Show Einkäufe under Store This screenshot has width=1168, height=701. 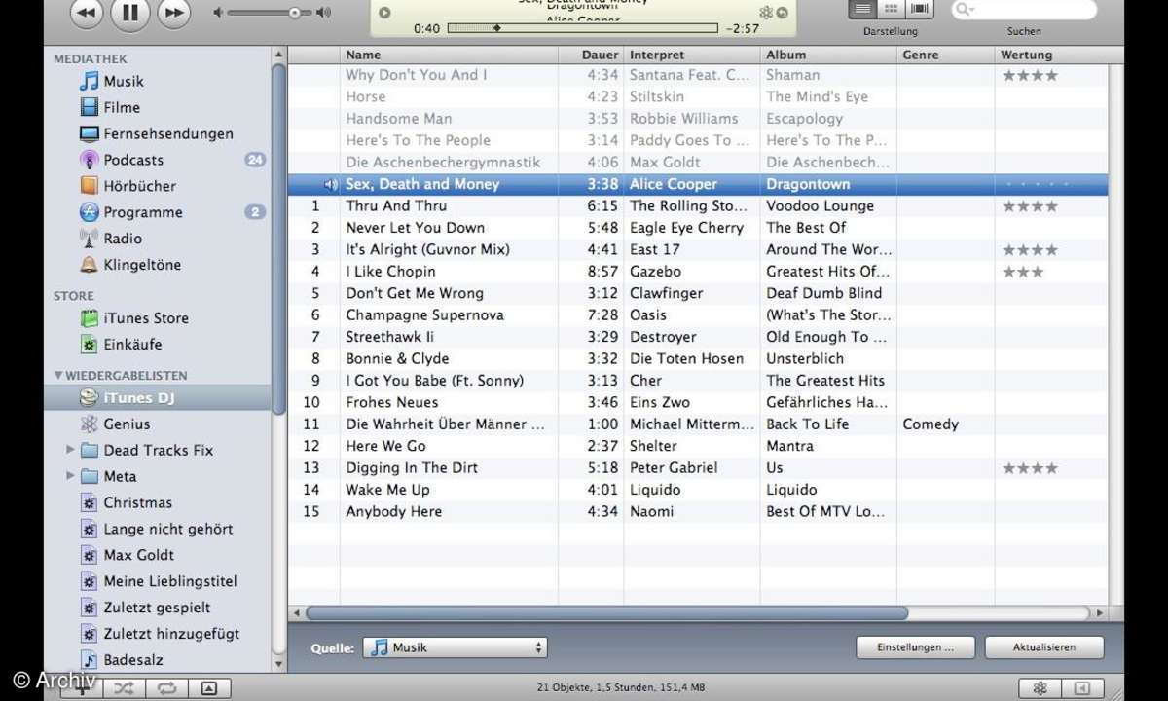tap(132, 345)
